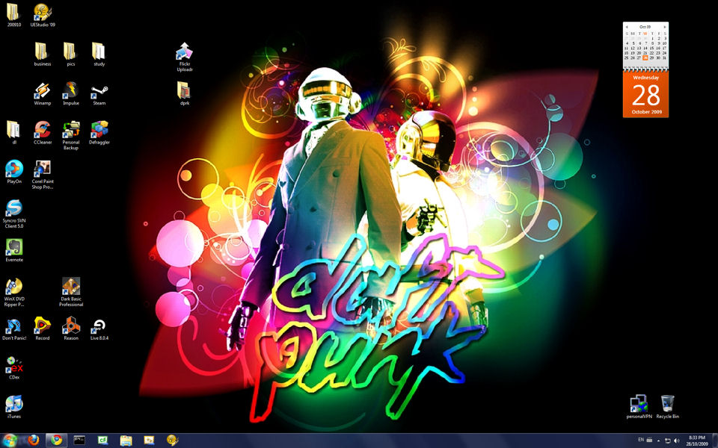
Task: Select the pics folder
Action: coord(70,55)
